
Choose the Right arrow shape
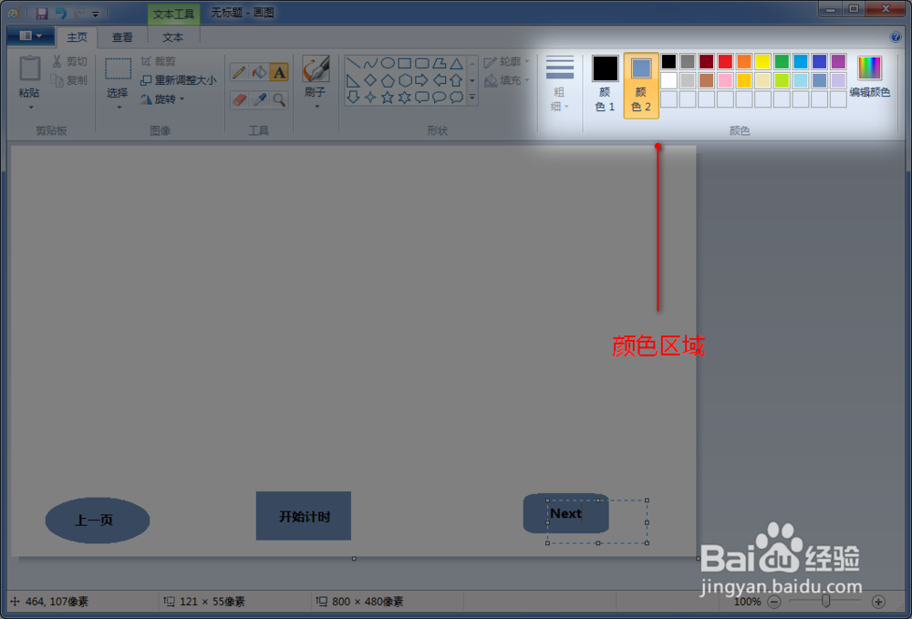422,80
